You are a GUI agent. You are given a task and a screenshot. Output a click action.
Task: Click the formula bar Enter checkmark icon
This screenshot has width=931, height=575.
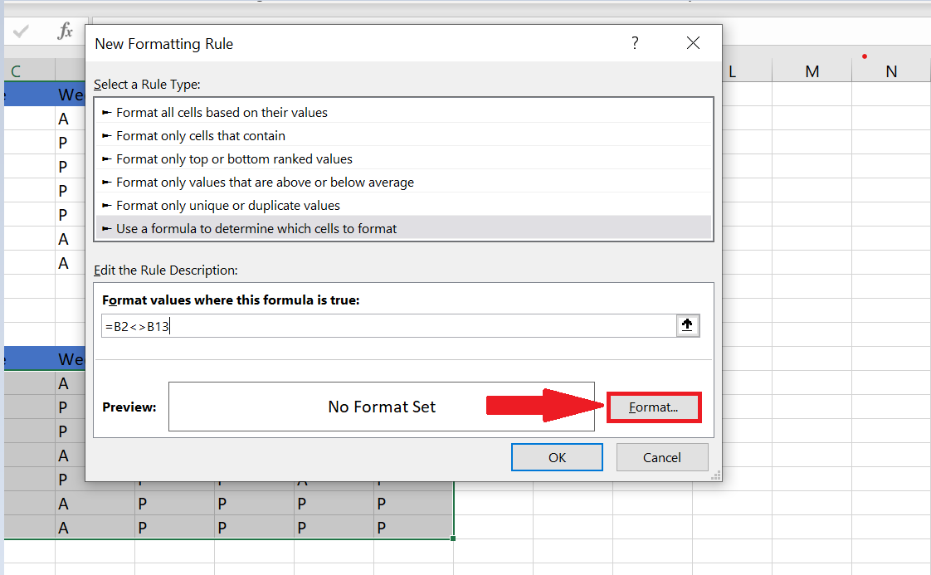[x=21, y=32]
